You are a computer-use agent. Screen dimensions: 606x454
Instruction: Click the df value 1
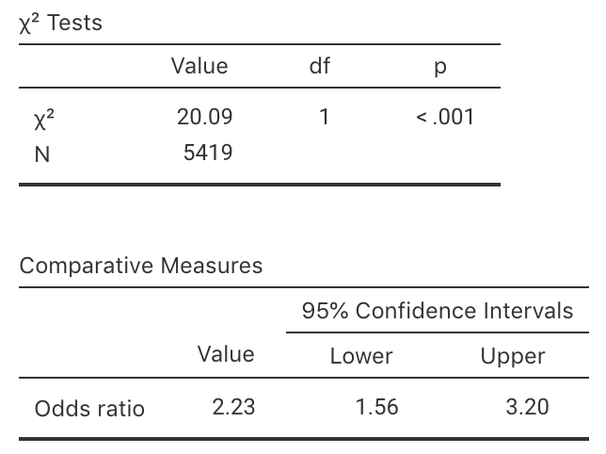324,118
